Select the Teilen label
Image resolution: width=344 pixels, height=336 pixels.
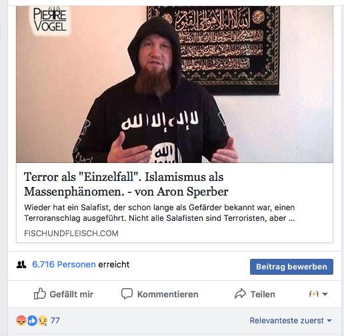[263, 294]
